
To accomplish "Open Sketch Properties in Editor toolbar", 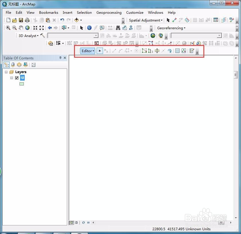I will (x=184, y=51).
